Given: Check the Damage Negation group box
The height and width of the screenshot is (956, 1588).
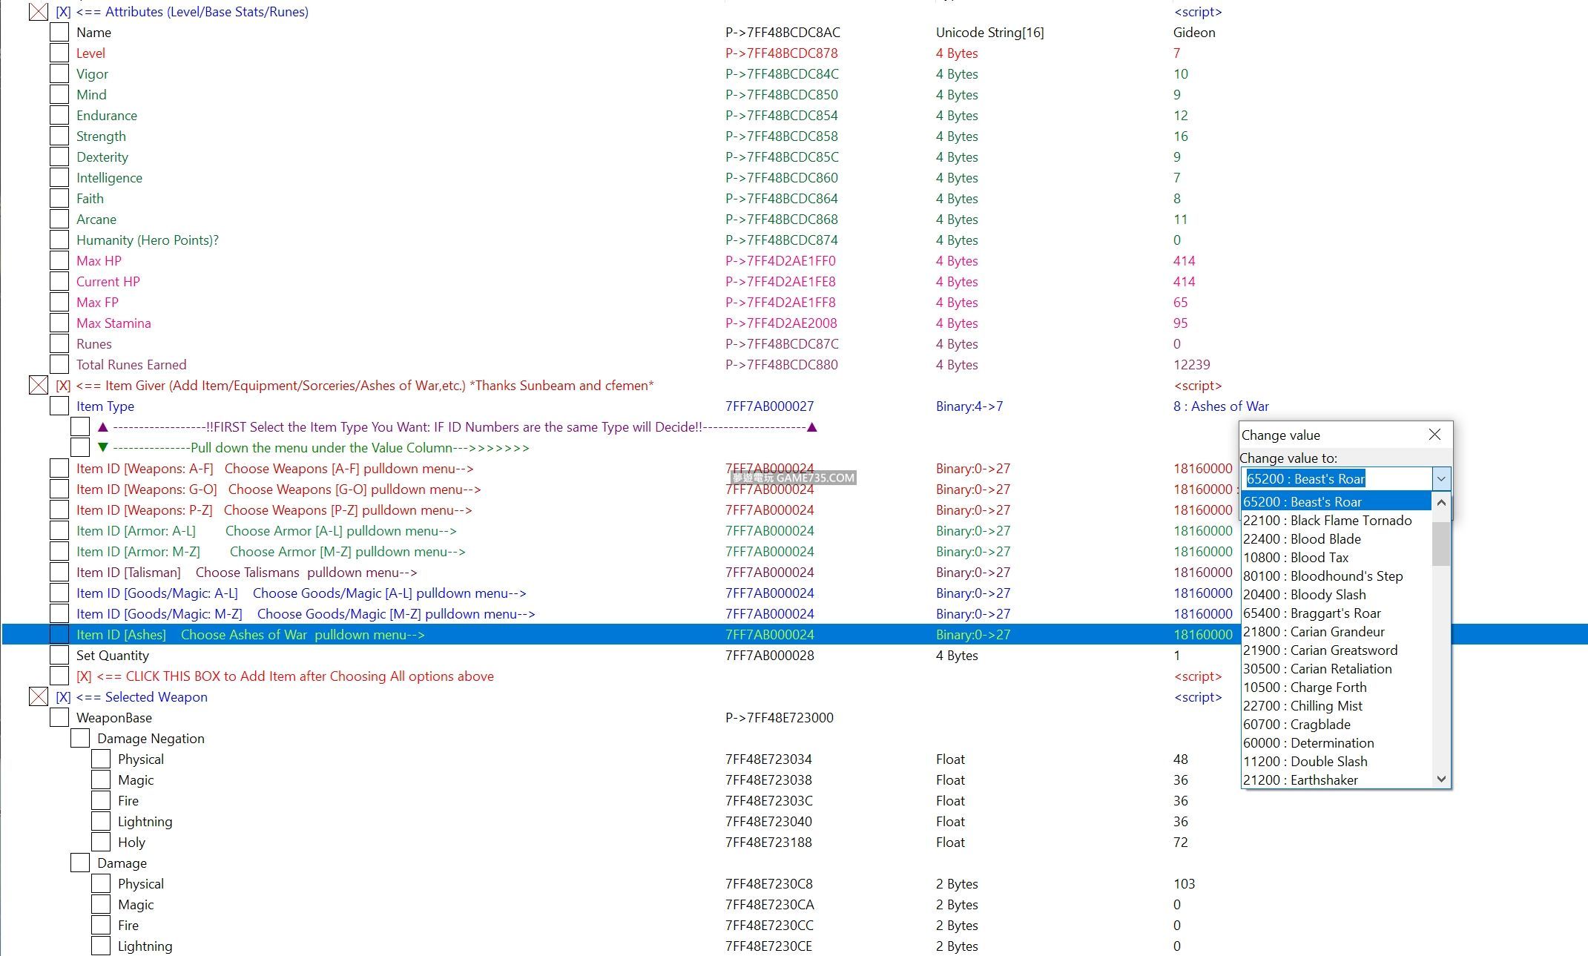Looking at the screenshot, I should (80, 739).
